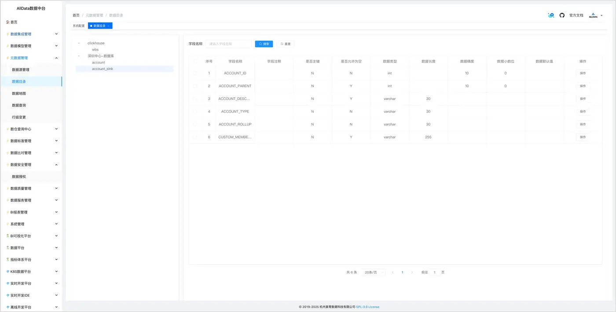Viewport: 616px width, 312px height.
Task: Check the row checkbox for CUSTOM_MEMBE...
Action: (195, 137)
